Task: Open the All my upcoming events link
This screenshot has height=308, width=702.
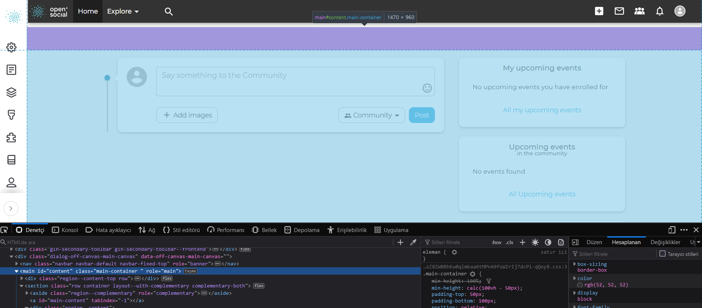Action: click(x=542, y=110)
